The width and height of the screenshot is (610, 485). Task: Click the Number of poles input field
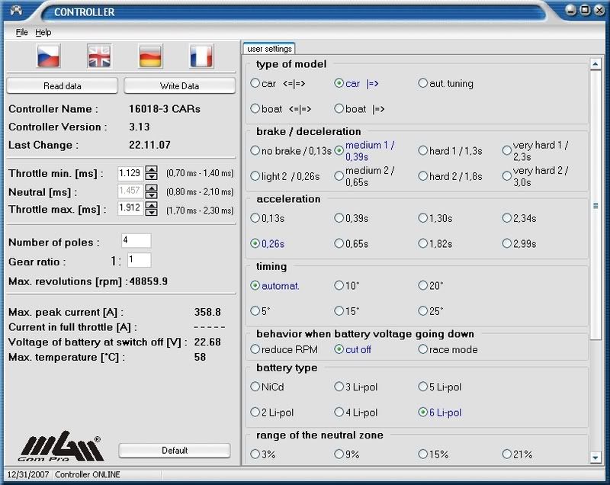coord(136,241)
